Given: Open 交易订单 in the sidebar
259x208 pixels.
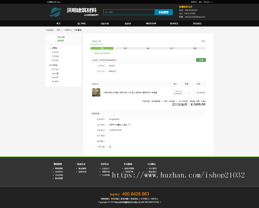Looking at the screenshot, I should (x=55, y=52).
